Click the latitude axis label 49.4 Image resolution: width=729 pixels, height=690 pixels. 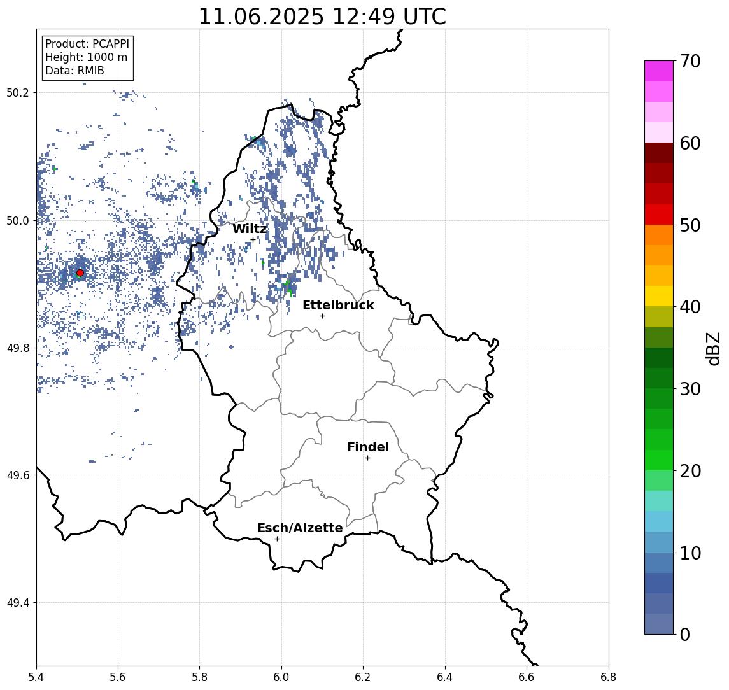[x=18, y=603]
